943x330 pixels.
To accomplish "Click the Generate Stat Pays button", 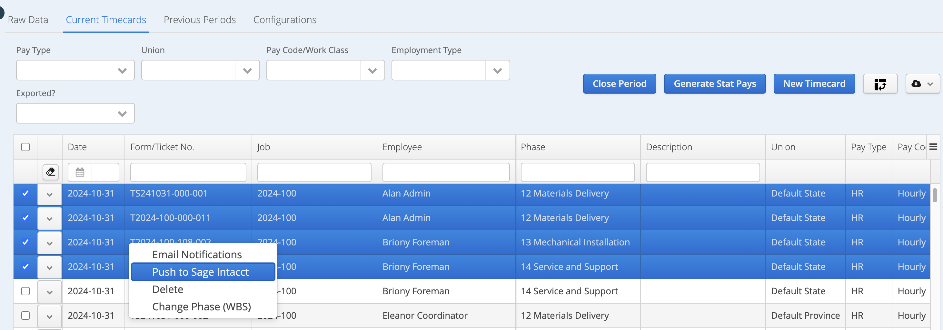I will 715,84.
